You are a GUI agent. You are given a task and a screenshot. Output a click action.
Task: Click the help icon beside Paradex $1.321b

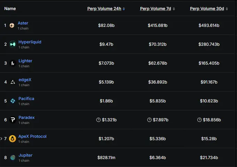[98, 120]
